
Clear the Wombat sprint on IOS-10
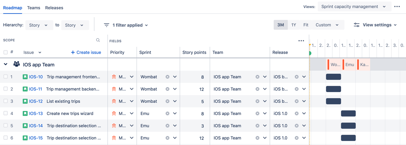point(167,77)
